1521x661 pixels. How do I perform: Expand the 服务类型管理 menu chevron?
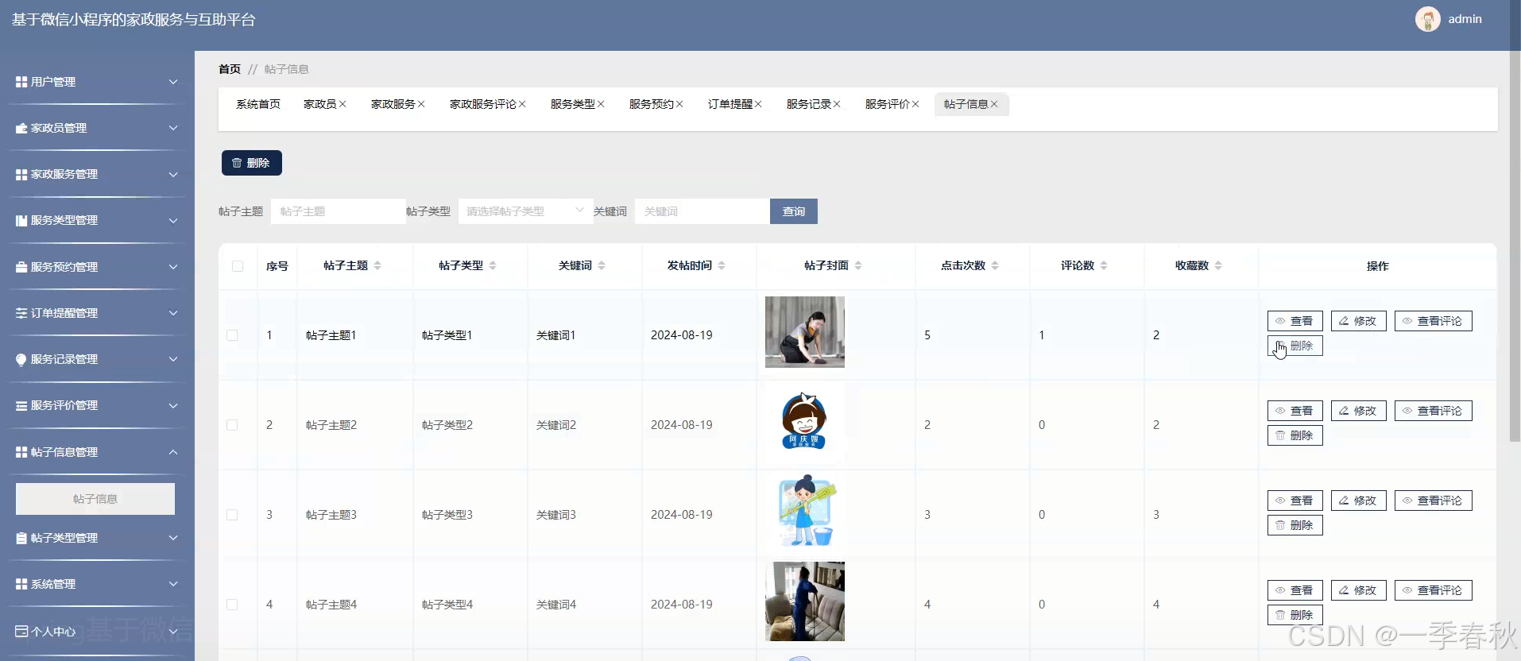173,220
